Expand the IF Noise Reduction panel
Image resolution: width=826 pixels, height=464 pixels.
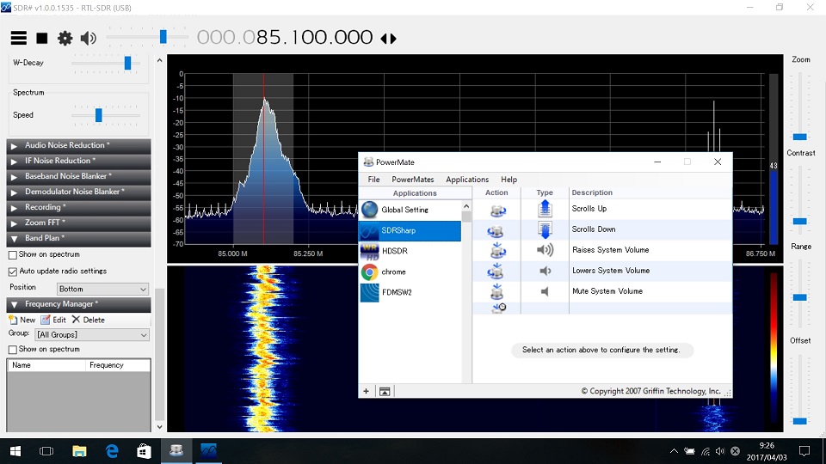click(x=78, y=161)
